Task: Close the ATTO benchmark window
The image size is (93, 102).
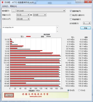Action: tap(88, 2)
